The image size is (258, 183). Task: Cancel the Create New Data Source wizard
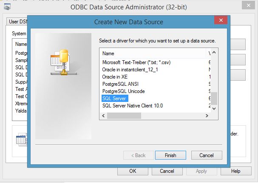(207, 155)
